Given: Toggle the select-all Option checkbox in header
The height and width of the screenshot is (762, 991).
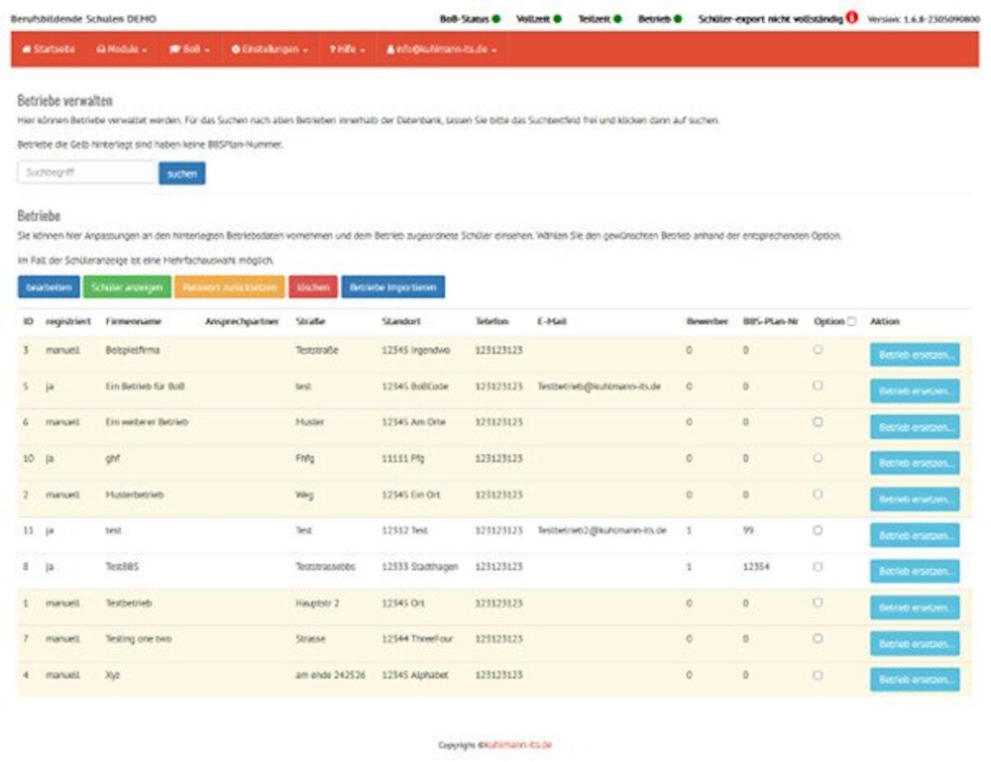Looking at the screenshot, I should (x=851, y=321).
